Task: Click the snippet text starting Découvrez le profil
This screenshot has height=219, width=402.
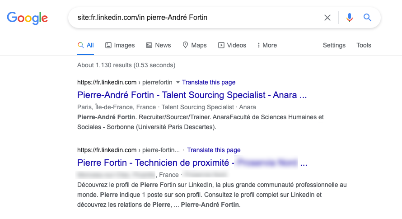Action: 212,195
